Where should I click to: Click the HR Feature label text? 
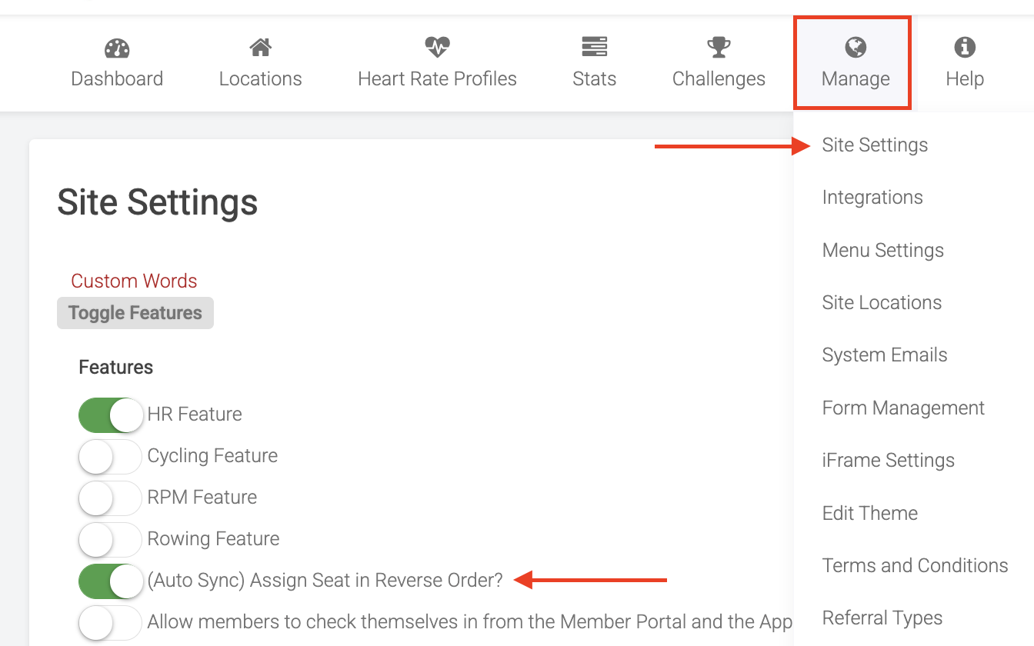pos(195,414)
